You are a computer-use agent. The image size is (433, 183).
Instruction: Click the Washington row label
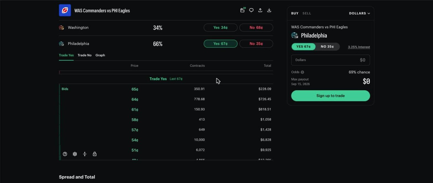[78, 28]
